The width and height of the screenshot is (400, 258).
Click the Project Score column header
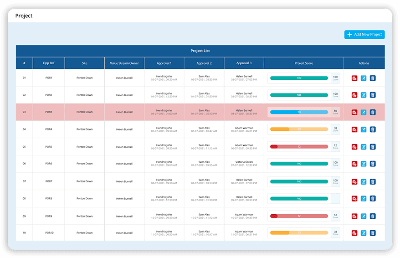tap(303, 63)
